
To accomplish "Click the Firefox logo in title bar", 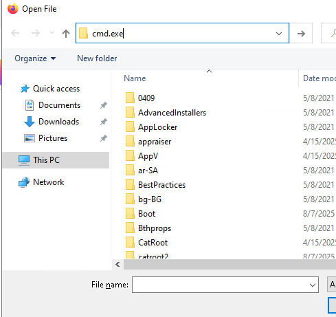I will click(13, 9).
